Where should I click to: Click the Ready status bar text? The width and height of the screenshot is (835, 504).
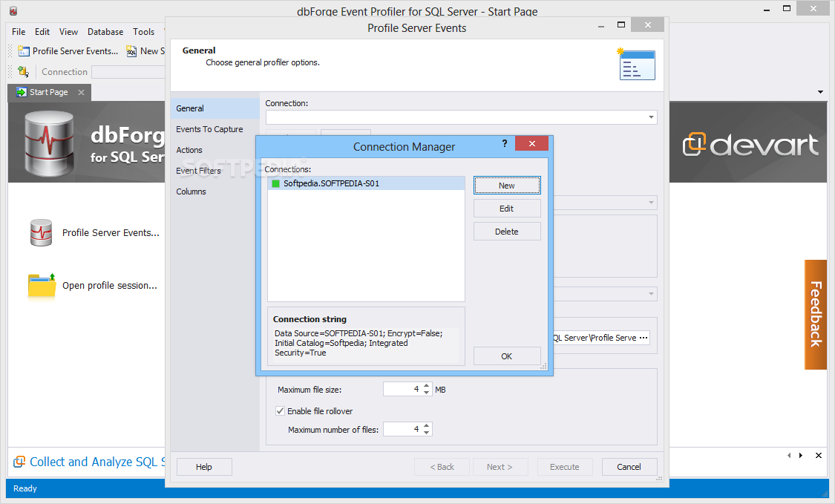pos(25,488)
